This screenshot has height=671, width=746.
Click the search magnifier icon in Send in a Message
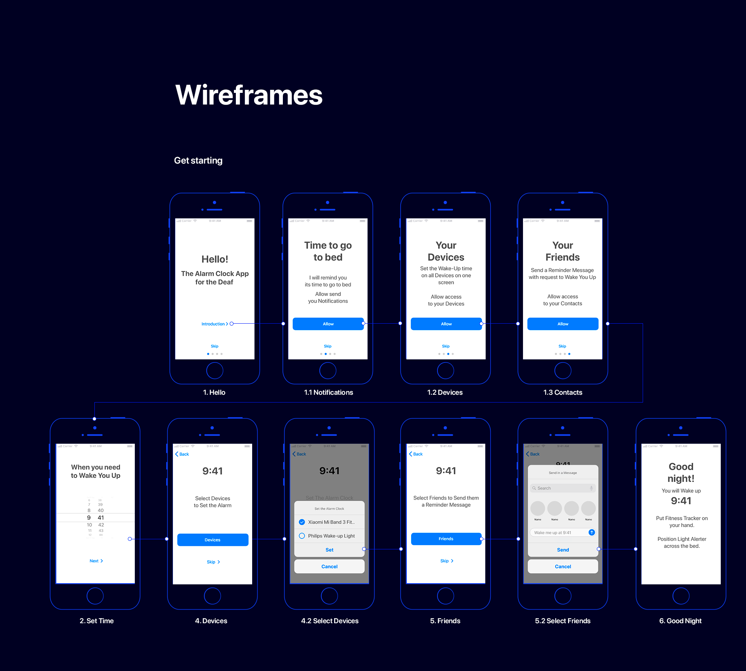(x=534, y=488)
